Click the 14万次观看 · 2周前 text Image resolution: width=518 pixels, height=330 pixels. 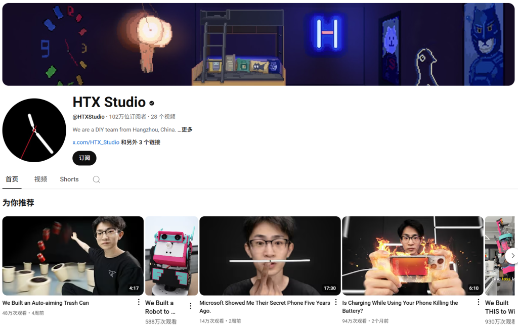[x=220, y=321]
